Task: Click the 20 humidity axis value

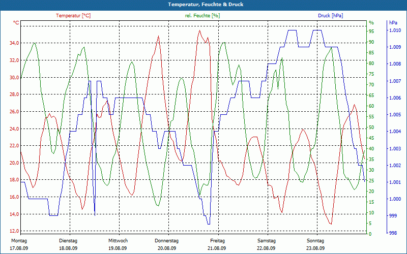Action: pos(371,192)
